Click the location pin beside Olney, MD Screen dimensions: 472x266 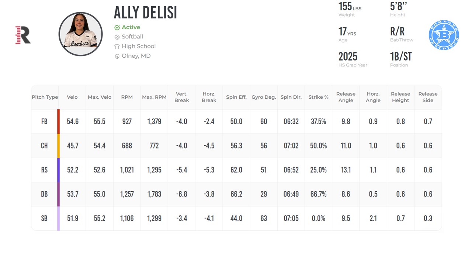[117, 56]
